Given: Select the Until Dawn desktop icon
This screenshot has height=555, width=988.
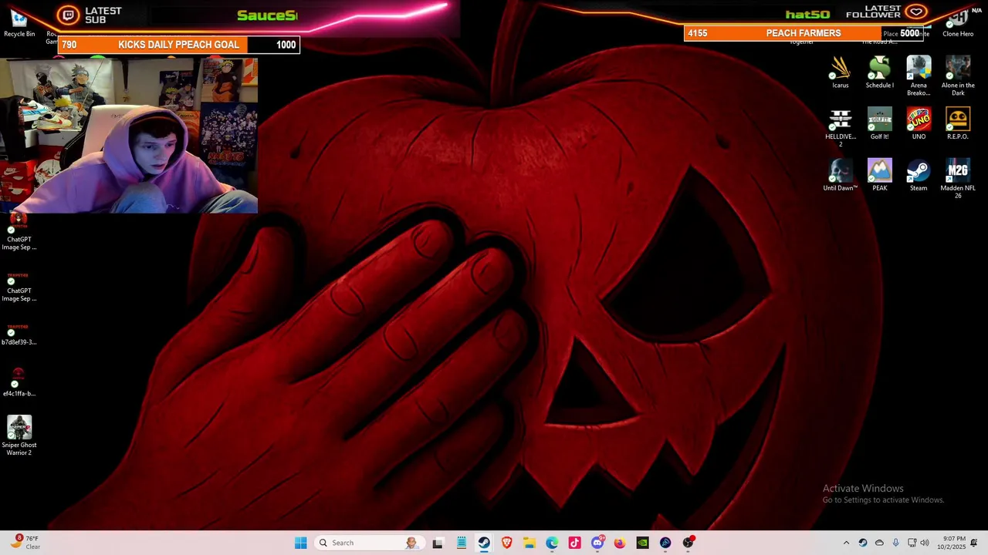Looking at the screenshot, I should point(841,175).
